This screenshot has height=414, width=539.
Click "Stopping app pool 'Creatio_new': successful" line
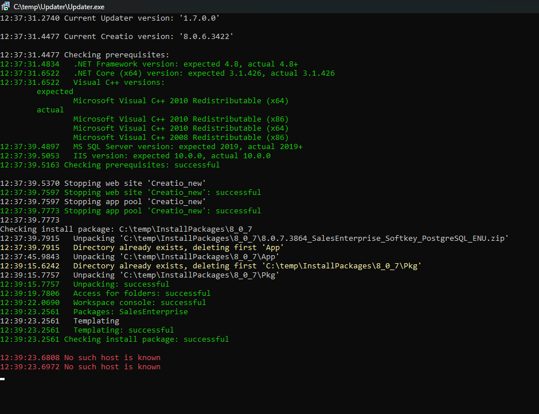pos(130,211)
